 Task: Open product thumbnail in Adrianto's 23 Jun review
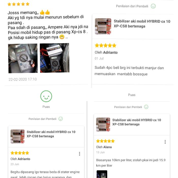coord(18,137)
